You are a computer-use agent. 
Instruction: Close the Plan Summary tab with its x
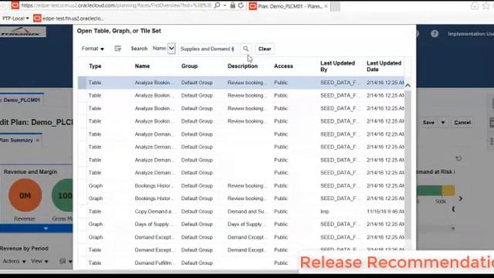(38, 141)
